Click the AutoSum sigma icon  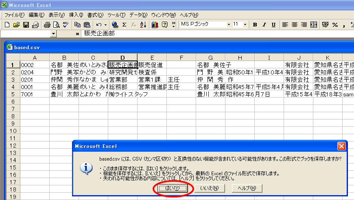124,25
